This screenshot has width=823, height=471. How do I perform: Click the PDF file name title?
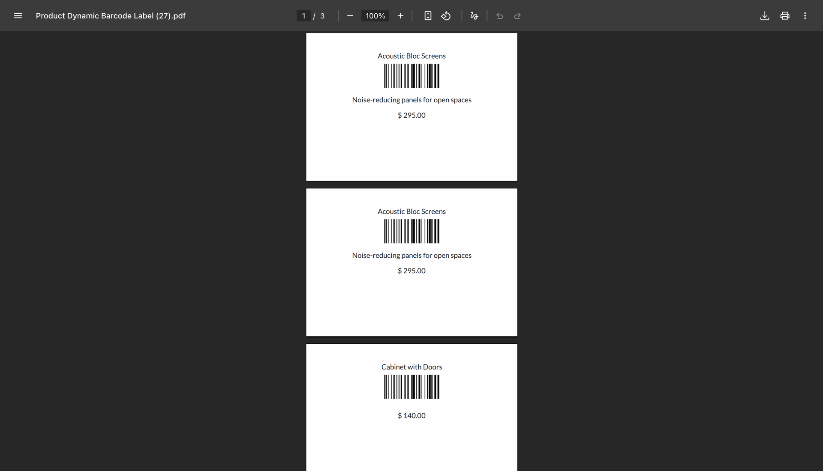pos(111,16)
